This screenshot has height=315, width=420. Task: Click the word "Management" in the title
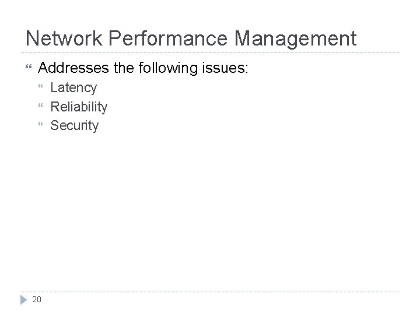pyautogui.click(x=295, y=40)
